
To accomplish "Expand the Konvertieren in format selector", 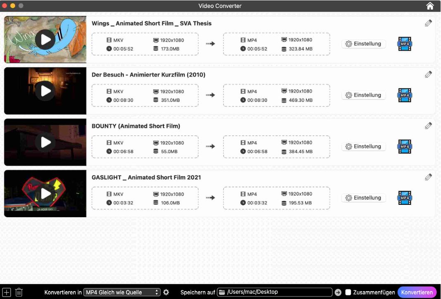I will click(x=122, y=292).
